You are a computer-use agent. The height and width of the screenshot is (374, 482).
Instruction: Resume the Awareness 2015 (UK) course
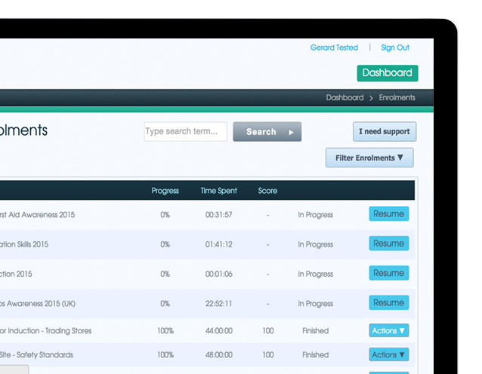(388, 302)
